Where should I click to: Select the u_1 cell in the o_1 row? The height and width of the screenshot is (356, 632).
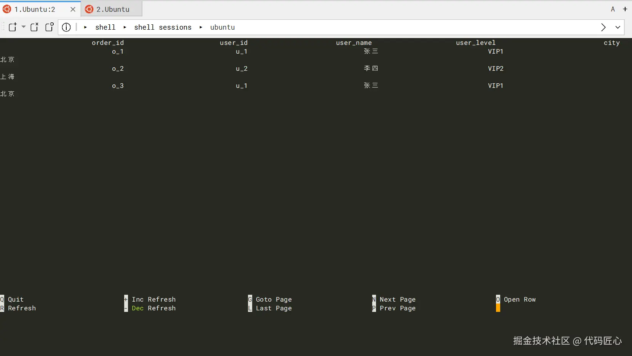[242, 52]
